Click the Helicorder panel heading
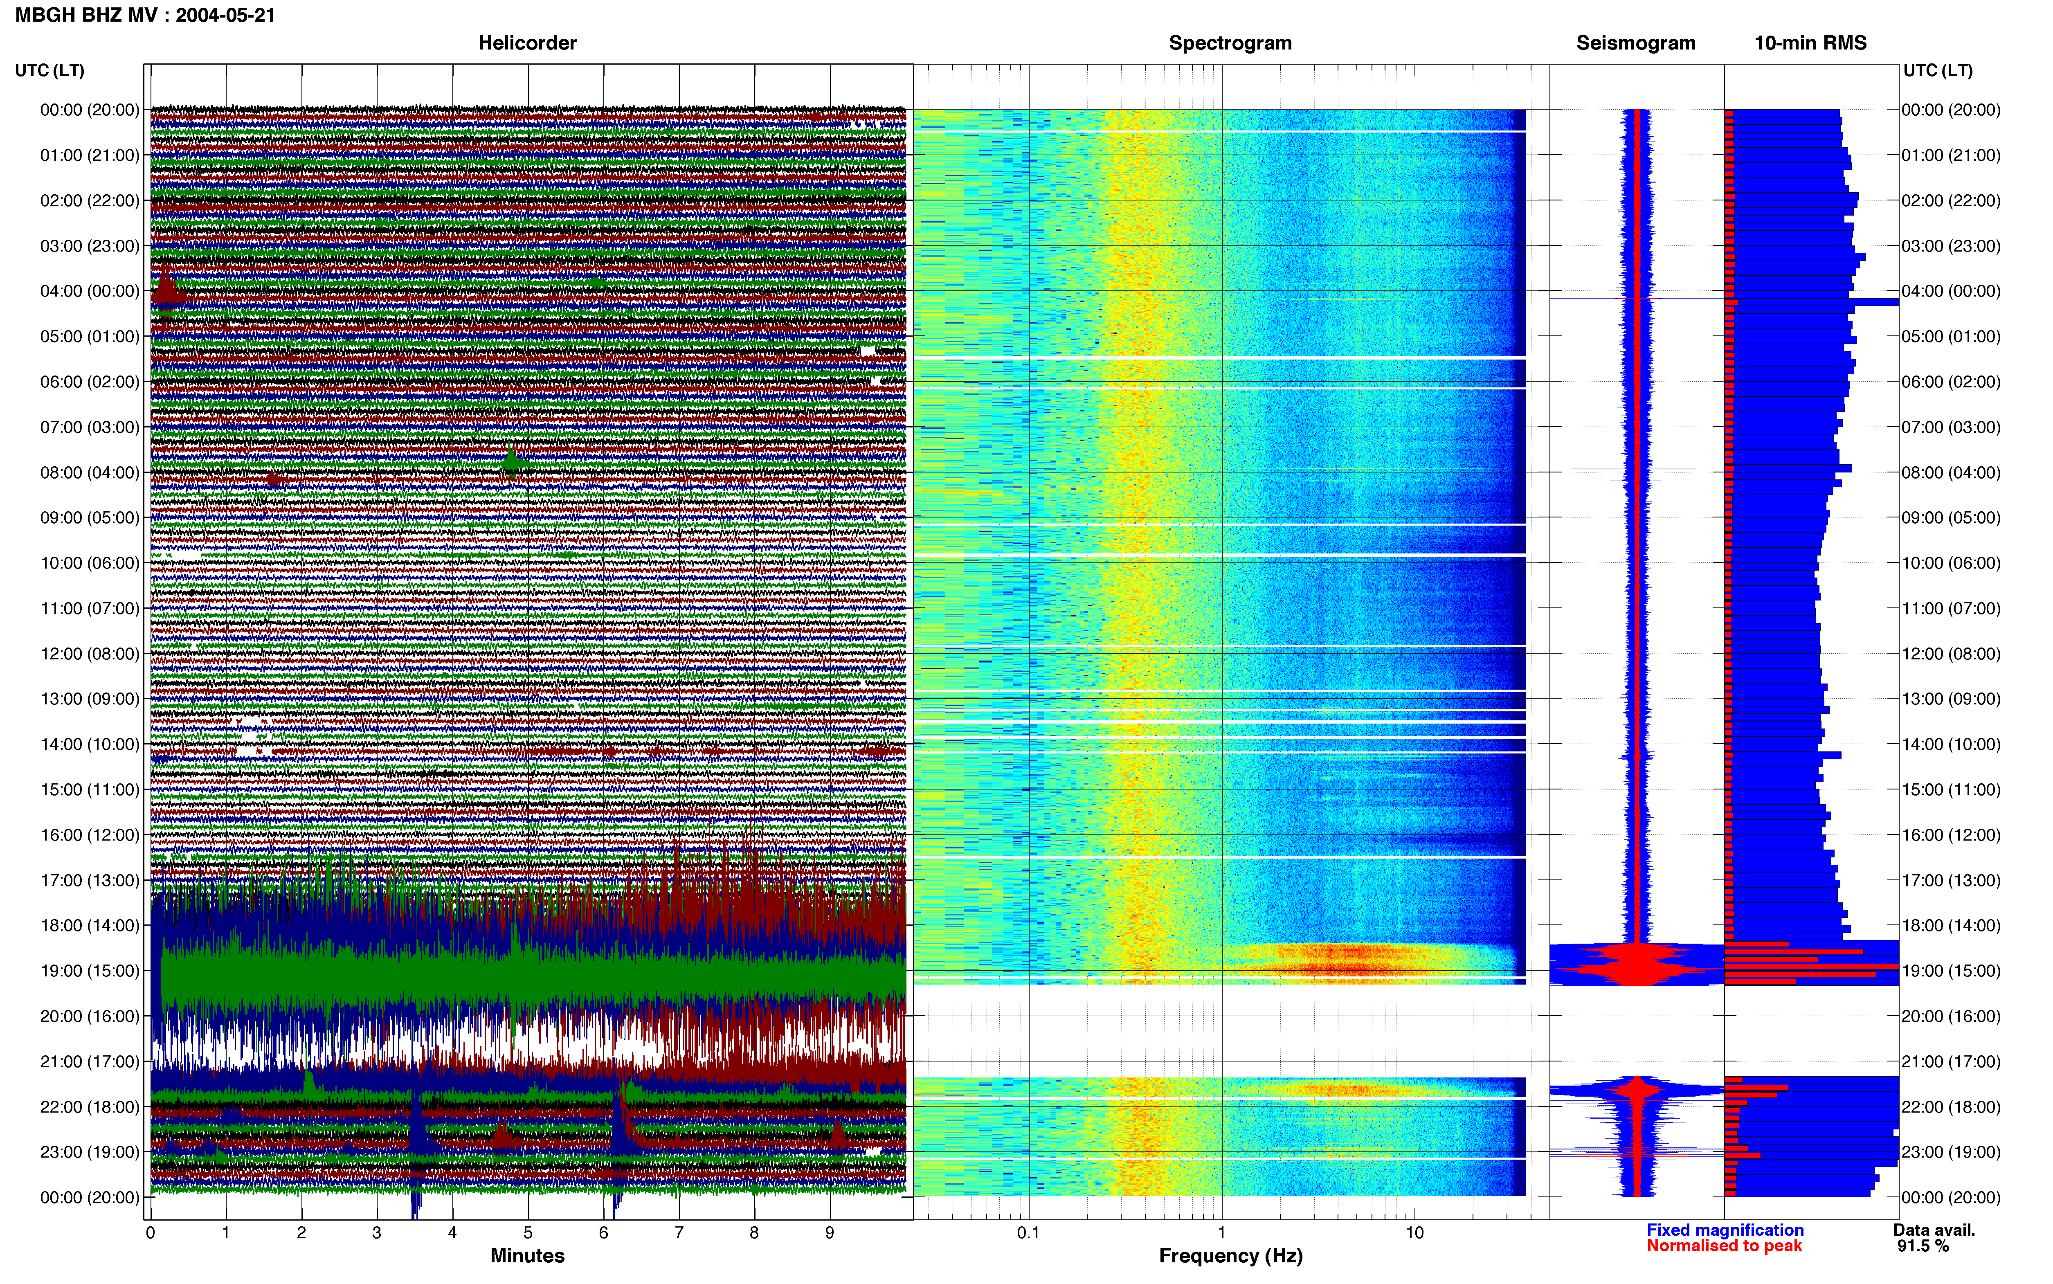The width and height of the screenshot is (2053, 1284). [x=527, y=43]
